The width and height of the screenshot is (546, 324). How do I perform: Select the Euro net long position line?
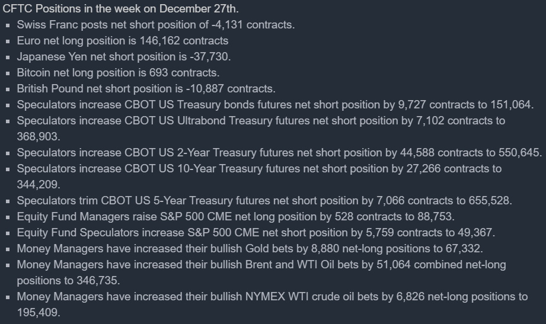pos(123,41)
